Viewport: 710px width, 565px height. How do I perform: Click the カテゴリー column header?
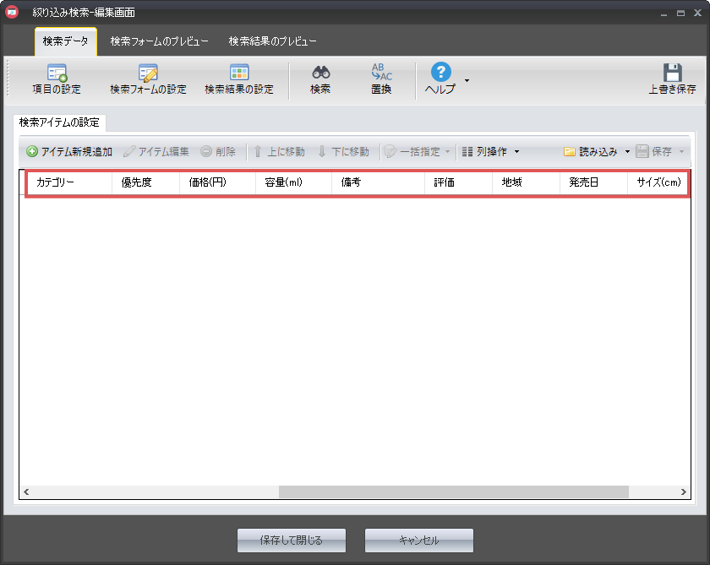[56, 182]
